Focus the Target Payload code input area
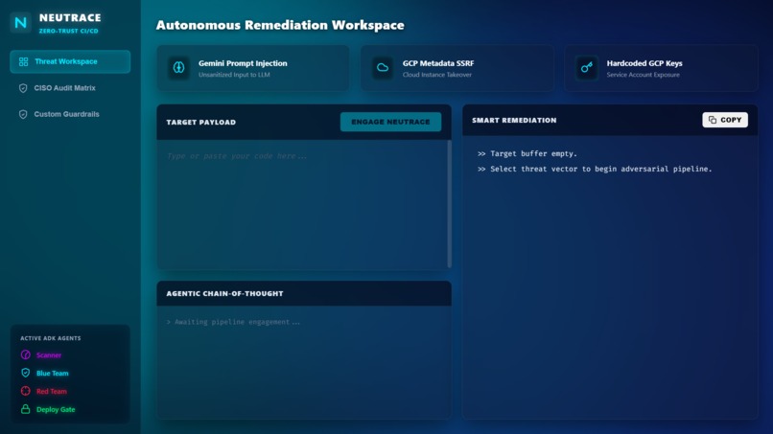Viewport: 773px width, 434px height. pos(302,204)
